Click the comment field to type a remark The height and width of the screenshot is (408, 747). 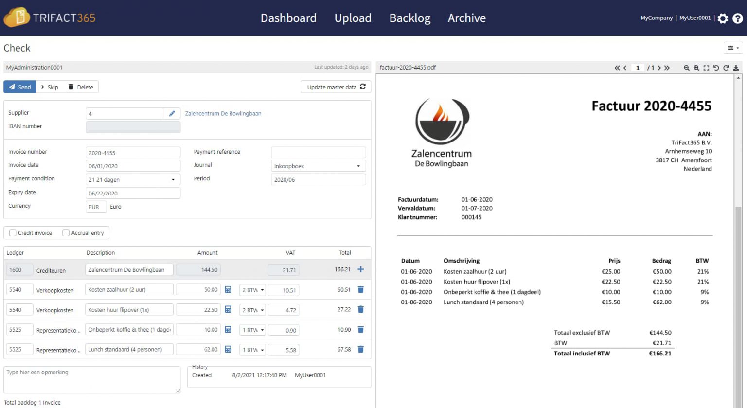click(x=91, y=379)
